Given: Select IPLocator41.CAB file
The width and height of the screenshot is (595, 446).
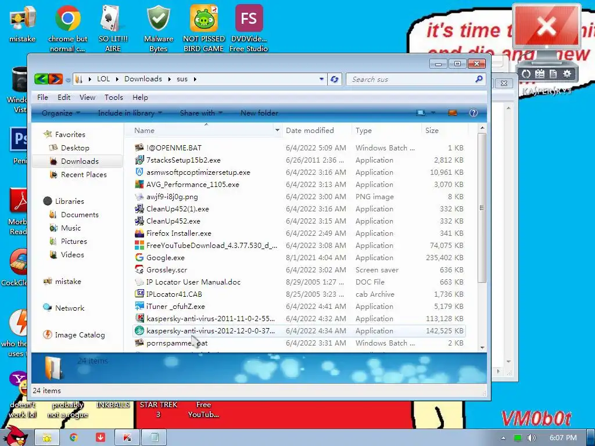Looking at the screenshot, I should (174, 294).
